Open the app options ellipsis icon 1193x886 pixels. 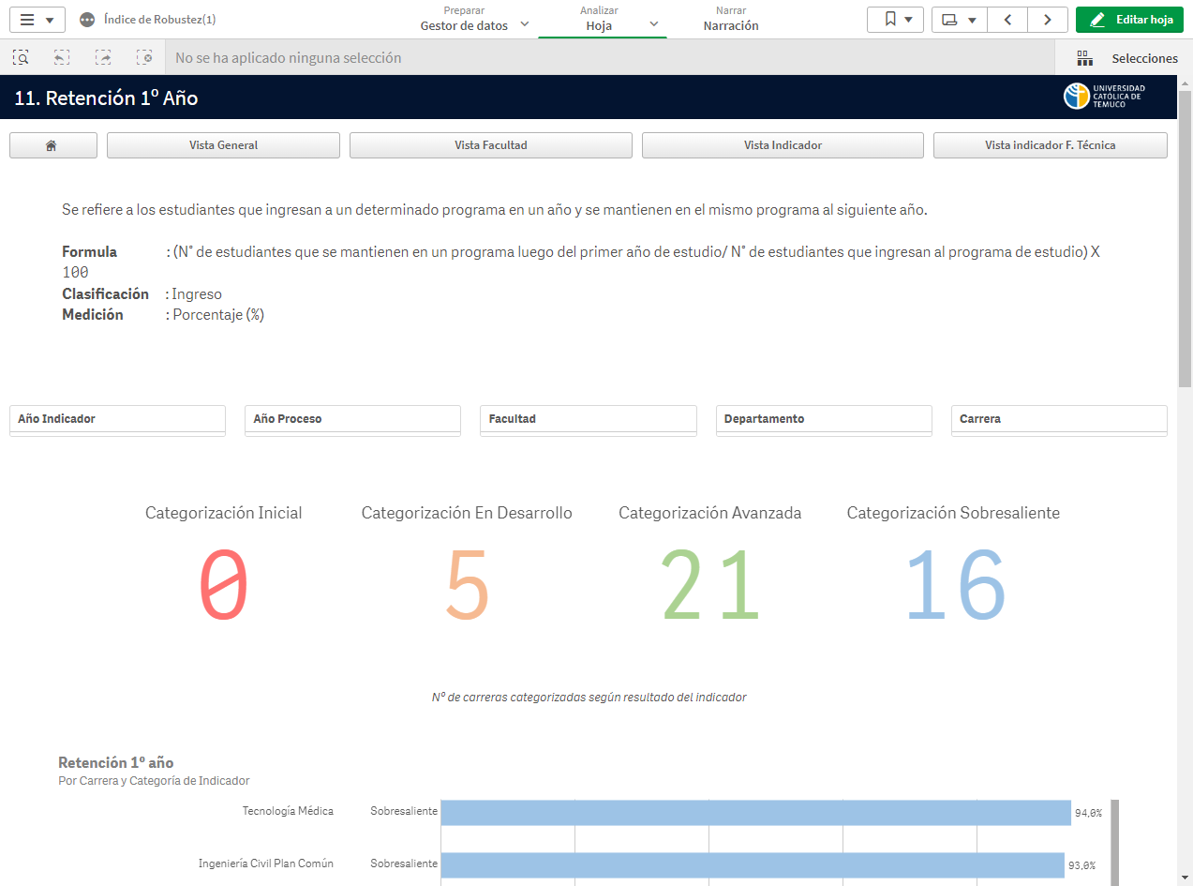click(x=87, y=20)
